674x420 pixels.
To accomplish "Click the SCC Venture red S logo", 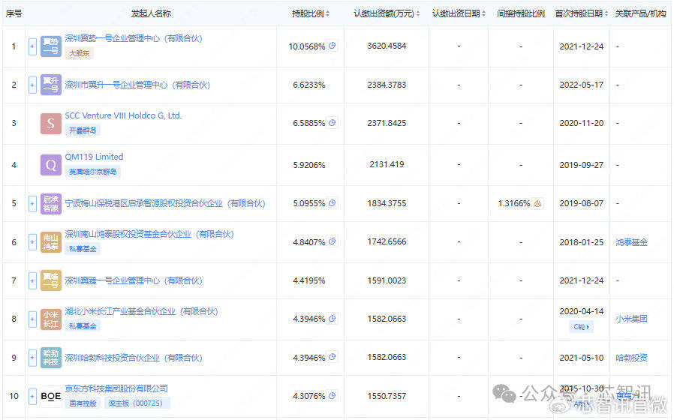I will point(51,124).
